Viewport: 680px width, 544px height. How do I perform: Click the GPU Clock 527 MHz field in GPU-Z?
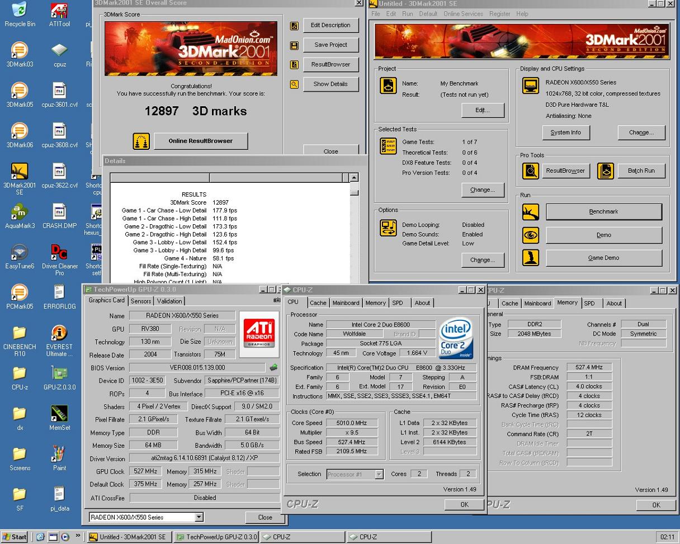click(x=145, y=471)
